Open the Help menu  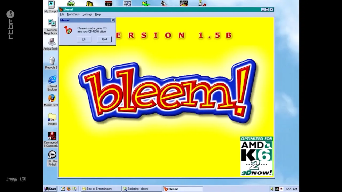[x=98, y=14]
